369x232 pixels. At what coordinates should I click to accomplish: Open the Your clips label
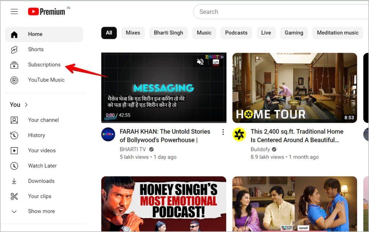tap(40, 196)
